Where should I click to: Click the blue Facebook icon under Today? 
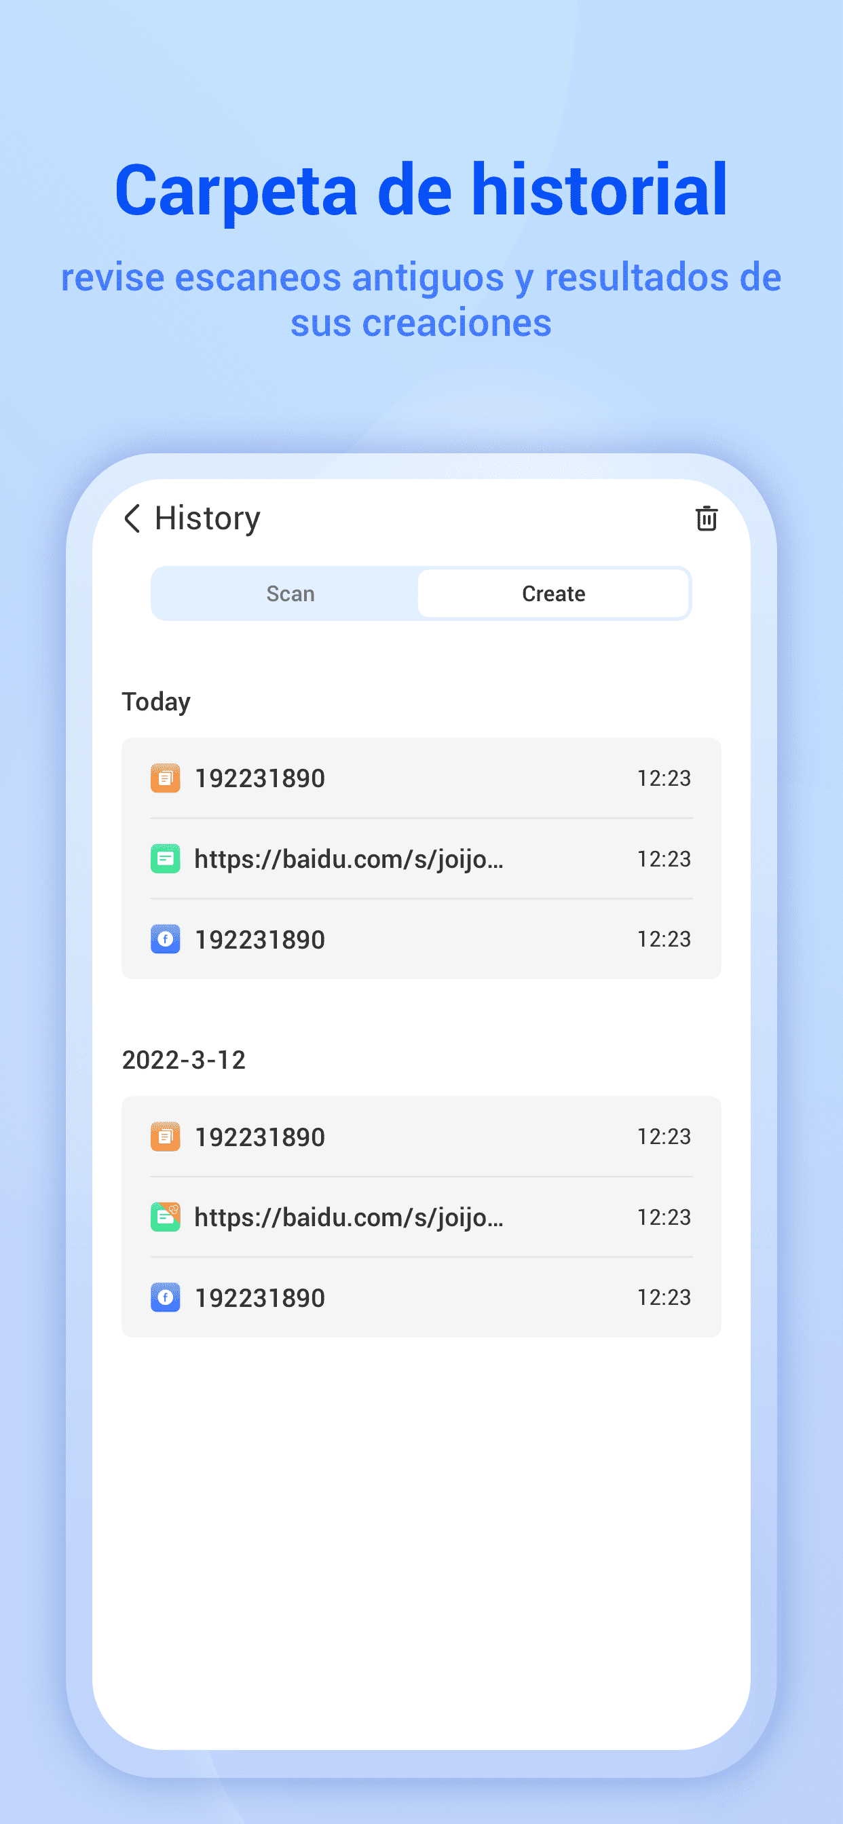(165, 939)
